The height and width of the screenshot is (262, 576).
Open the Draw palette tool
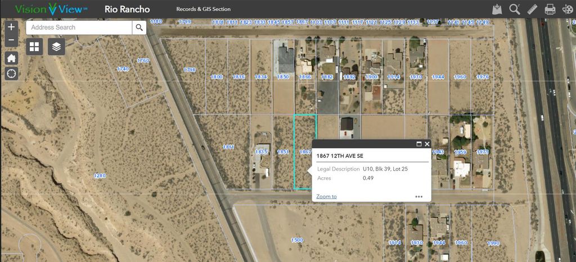point(567,9)
